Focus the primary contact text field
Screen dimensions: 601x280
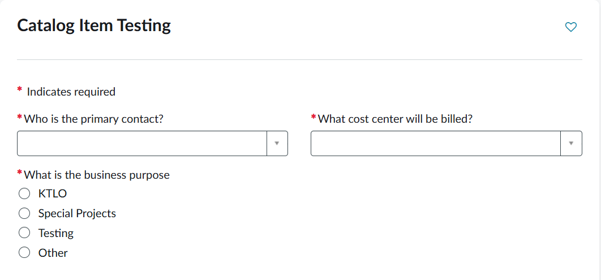142,144
